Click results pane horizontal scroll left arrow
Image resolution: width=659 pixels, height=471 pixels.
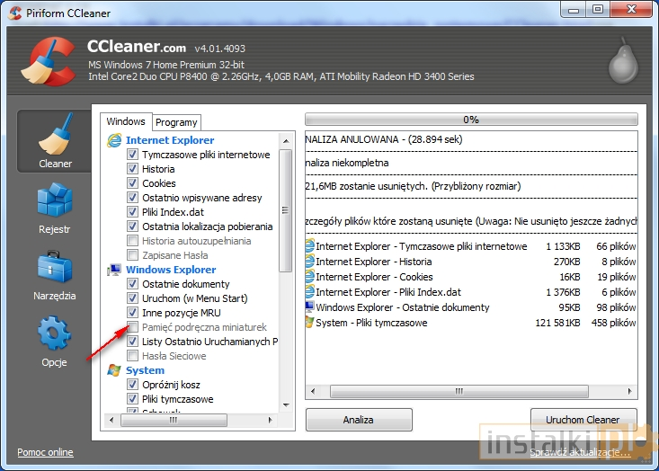[313, 391]
